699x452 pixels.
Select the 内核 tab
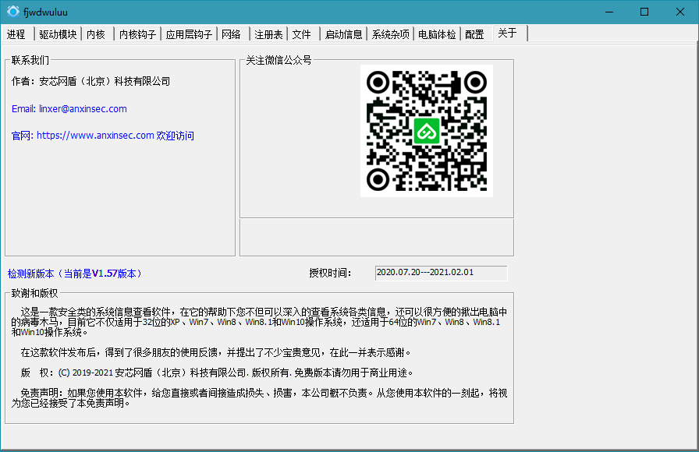pyautogui.click(x=95, y=34)
